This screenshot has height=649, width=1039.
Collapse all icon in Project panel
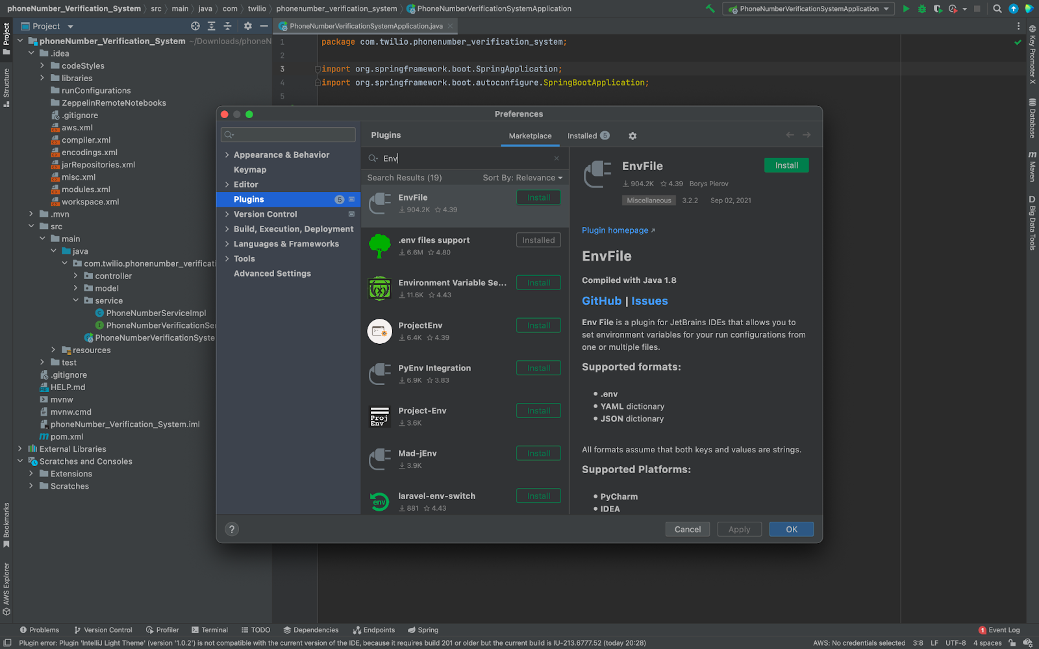227,26
